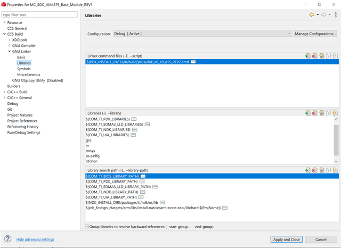Select library entry rdimon

point(92,161)
